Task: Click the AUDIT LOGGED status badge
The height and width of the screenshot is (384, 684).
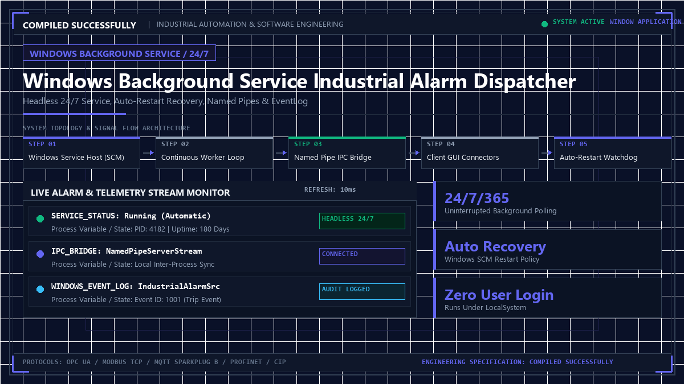Action: pyautogui.click(x=362, y=291)
